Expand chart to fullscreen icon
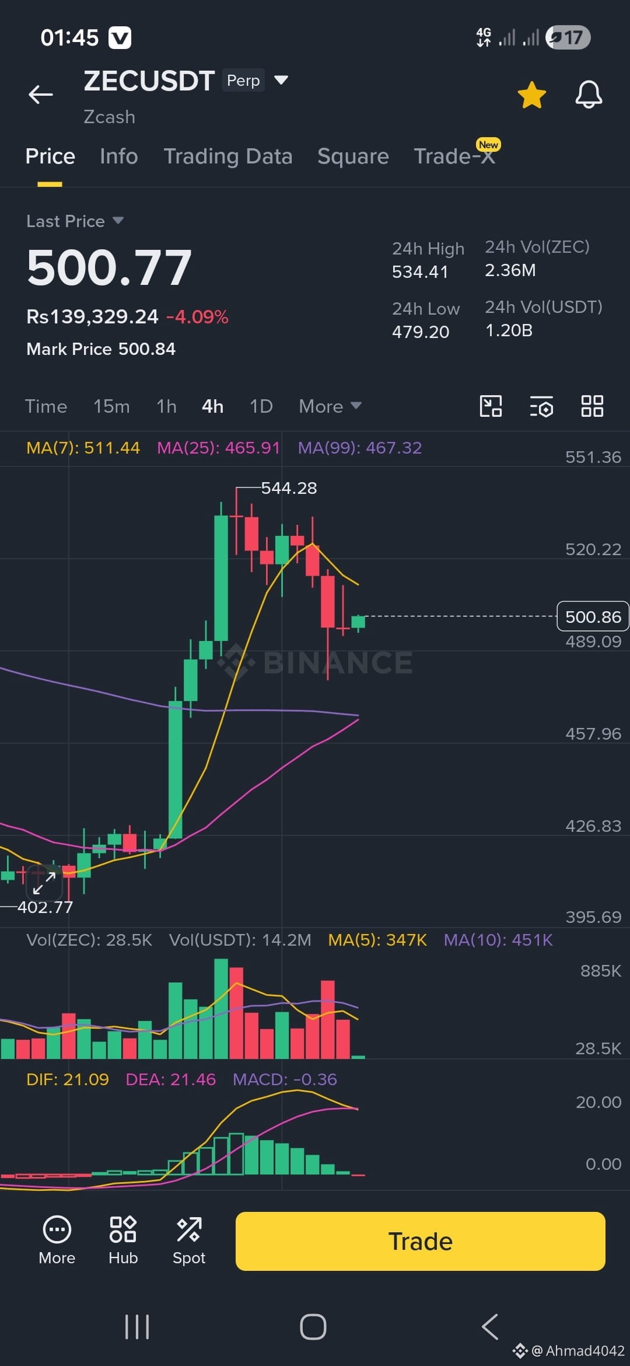Viewport: 630px width, 1366px height. [x=44, y=883]
